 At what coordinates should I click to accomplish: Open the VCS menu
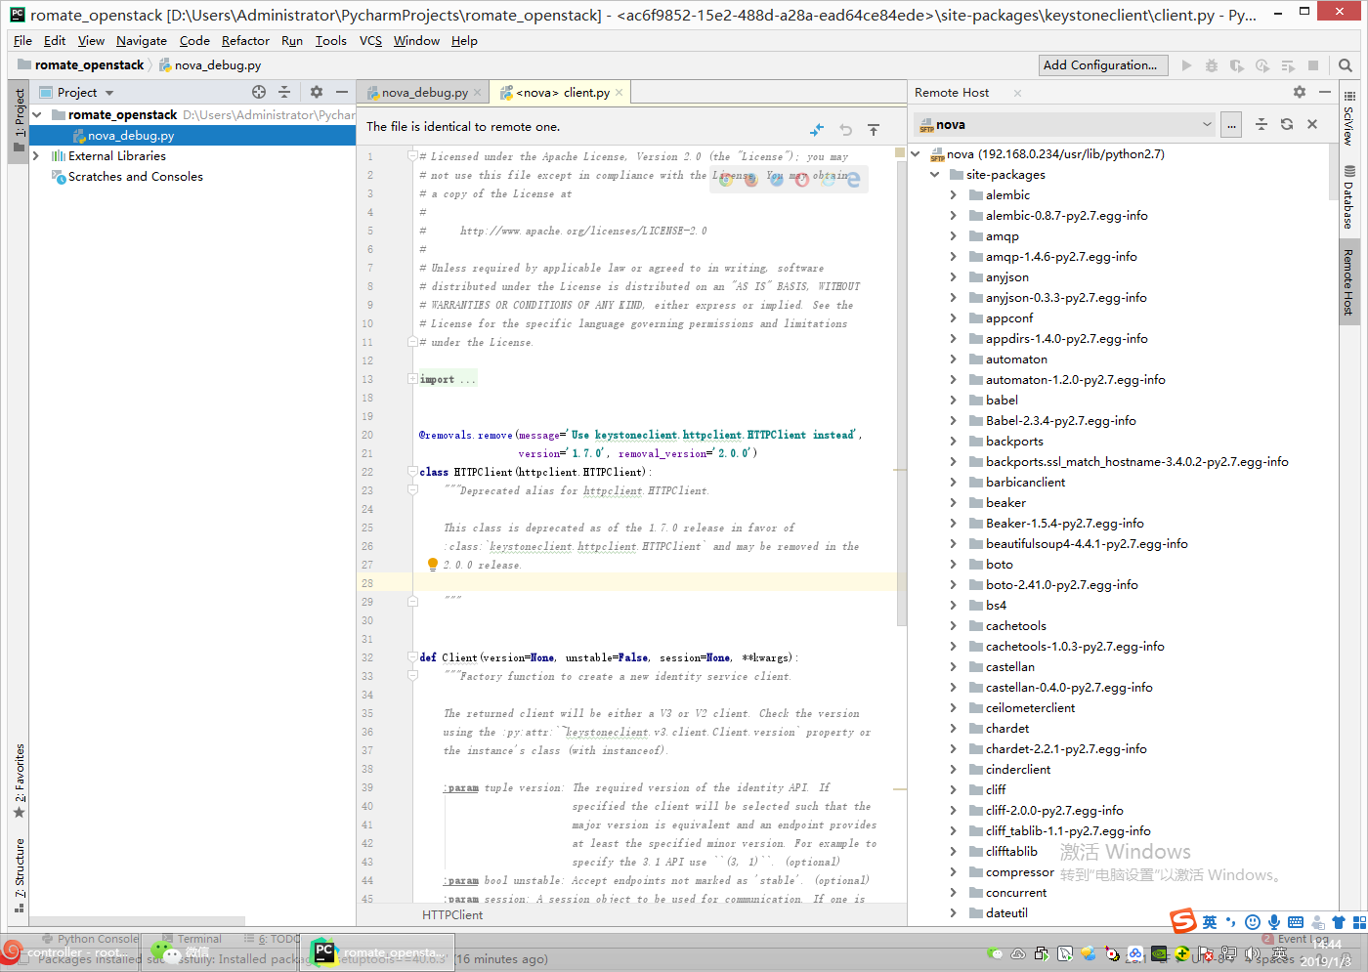click(x=370, y=41)
